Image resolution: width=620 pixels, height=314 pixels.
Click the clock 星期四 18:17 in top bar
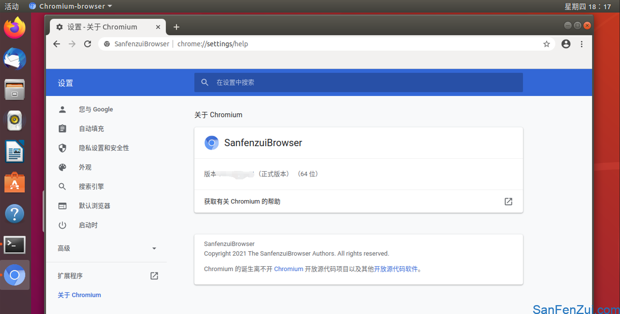(x=588, y=7)
